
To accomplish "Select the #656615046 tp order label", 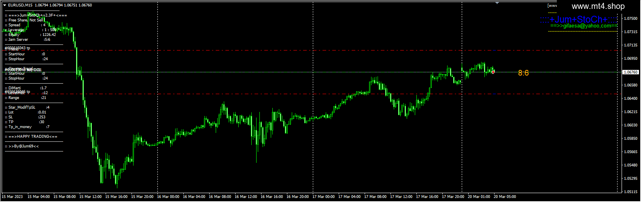I will [x=17, y=92].
